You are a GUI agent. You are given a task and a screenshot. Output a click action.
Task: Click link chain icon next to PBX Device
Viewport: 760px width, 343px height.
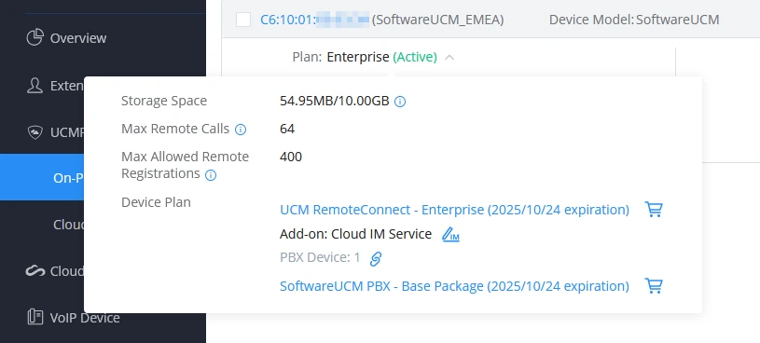tap(376, 259)
